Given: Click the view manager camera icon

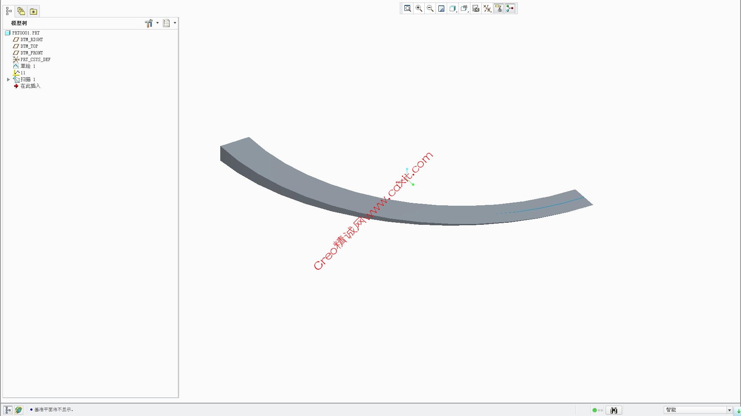Looking at the screenshot, I should [476, 8].
